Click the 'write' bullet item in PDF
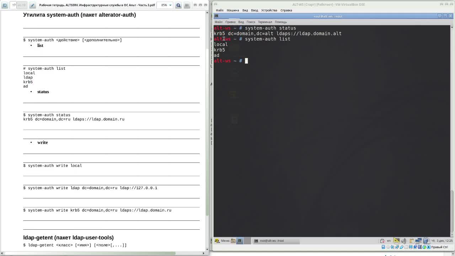The image size is (455, 256). 42,143
